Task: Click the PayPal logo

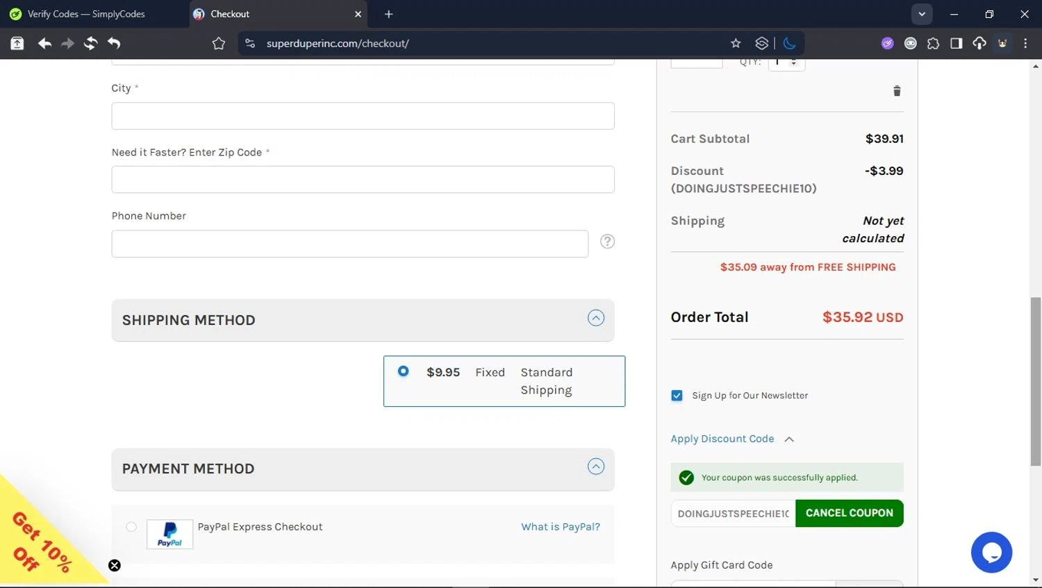Action: (x=169, y=535)
